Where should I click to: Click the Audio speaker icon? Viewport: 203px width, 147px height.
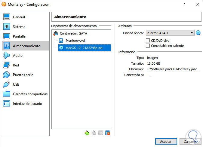6,55
